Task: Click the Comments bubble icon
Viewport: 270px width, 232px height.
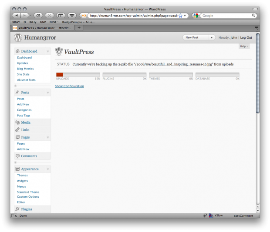Action: 17,156
